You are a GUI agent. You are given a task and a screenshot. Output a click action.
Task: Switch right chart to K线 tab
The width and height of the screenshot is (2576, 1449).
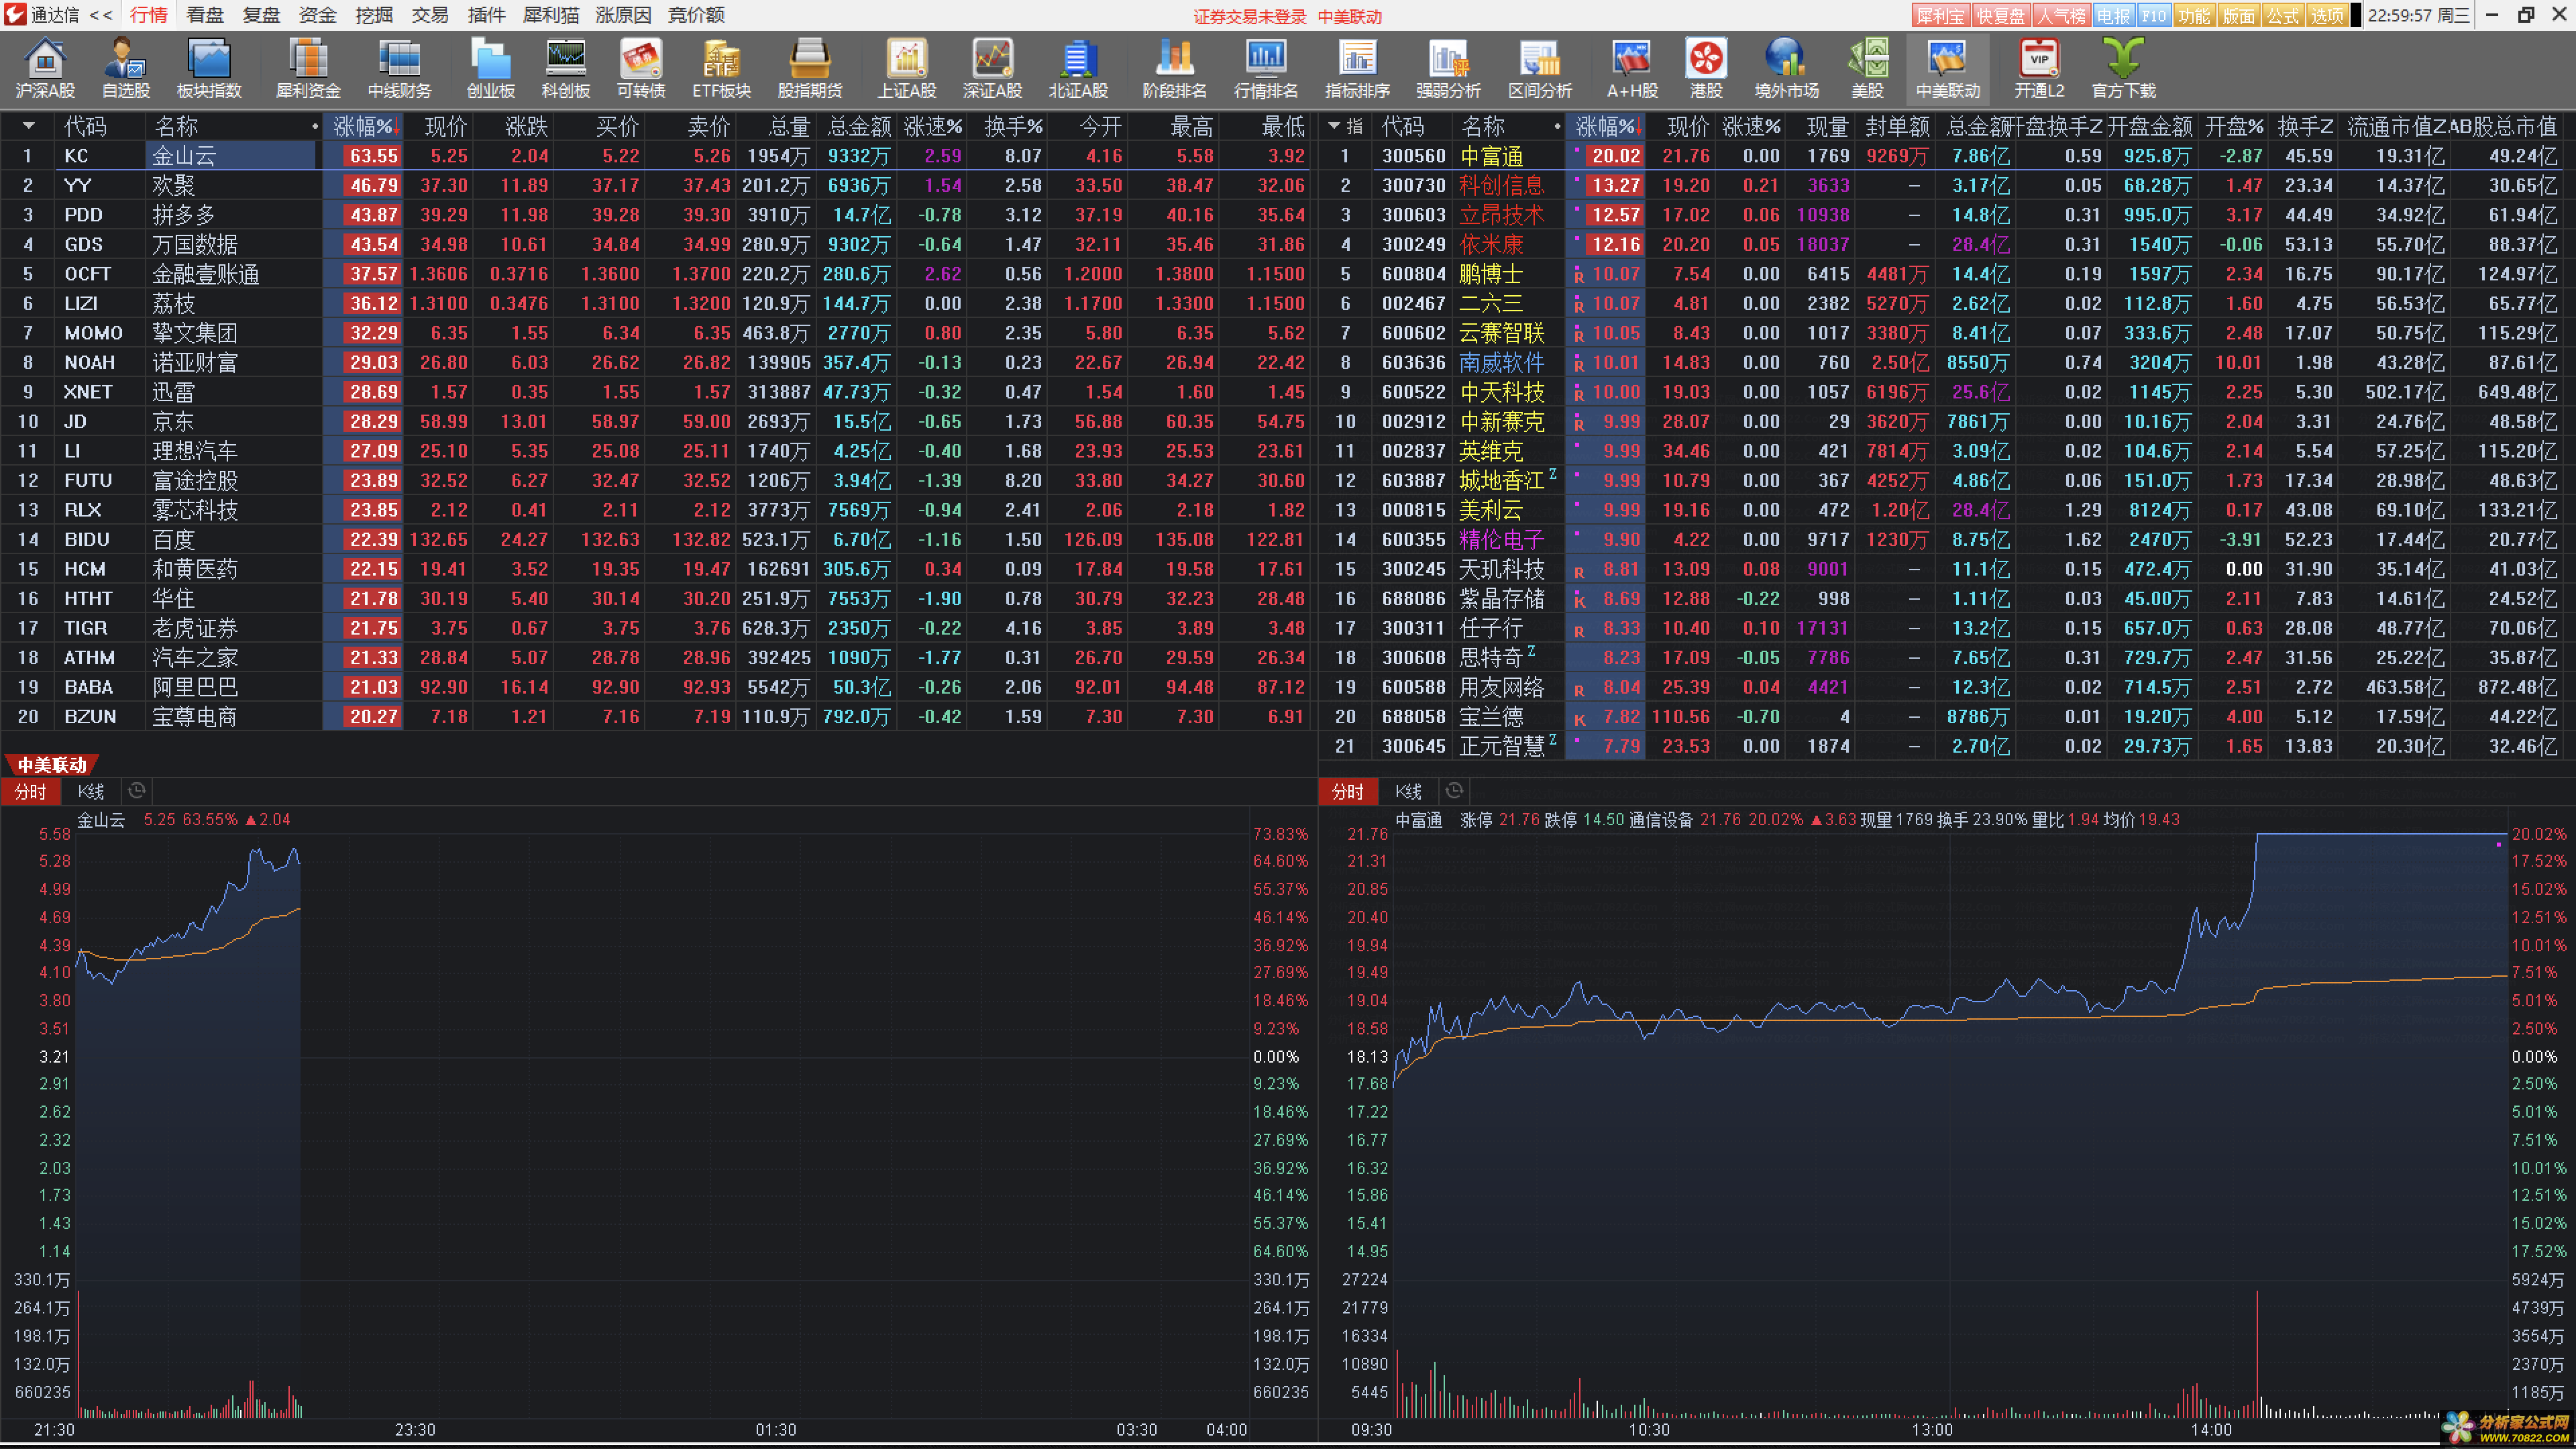click(1409, 792)
